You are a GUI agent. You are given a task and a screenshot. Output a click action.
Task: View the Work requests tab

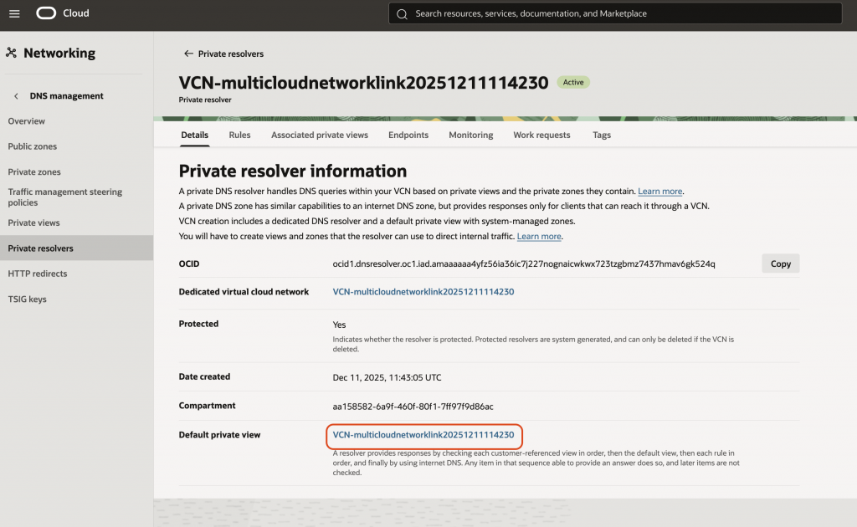pyautogui.click(x=541, y=135)
